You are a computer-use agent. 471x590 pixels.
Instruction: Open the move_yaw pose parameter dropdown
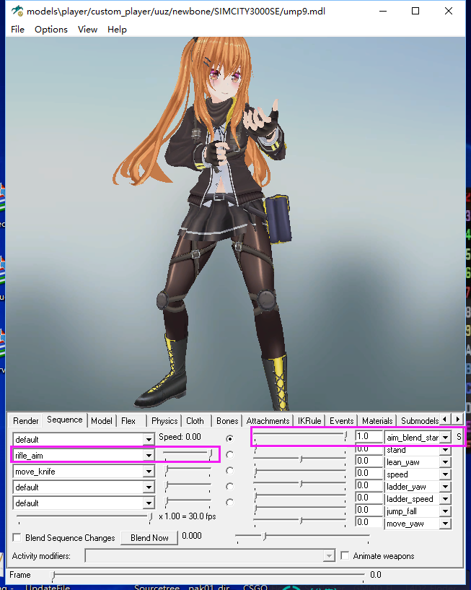(446, 524)
